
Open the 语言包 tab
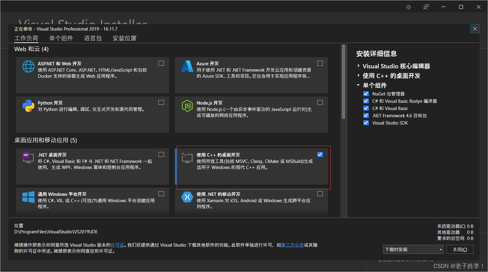click(93, 38)
